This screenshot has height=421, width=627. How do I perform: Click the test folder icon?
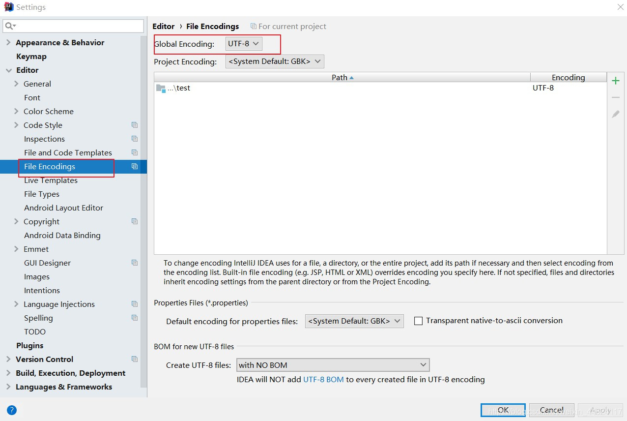pyautogui.click(x=161, y=88)
